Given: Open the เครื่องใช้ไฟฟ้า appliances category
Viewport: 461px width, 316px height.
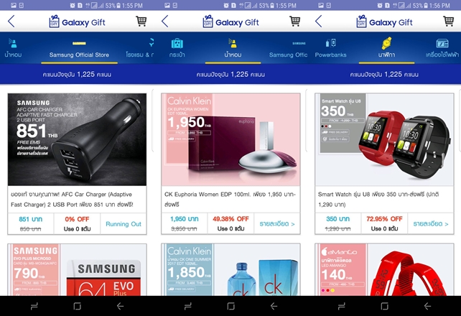Looking at the screenshot, I should coord(442,47).
